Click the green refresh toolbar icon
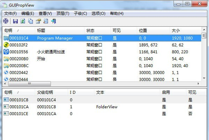This screenshot has width=209, height=140. tap(23, 21)
